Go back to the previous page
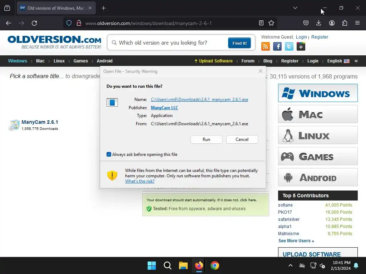 (9, 23)
